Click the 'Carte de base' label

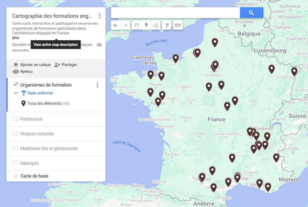pyautogui.click(x=34, y=176)
